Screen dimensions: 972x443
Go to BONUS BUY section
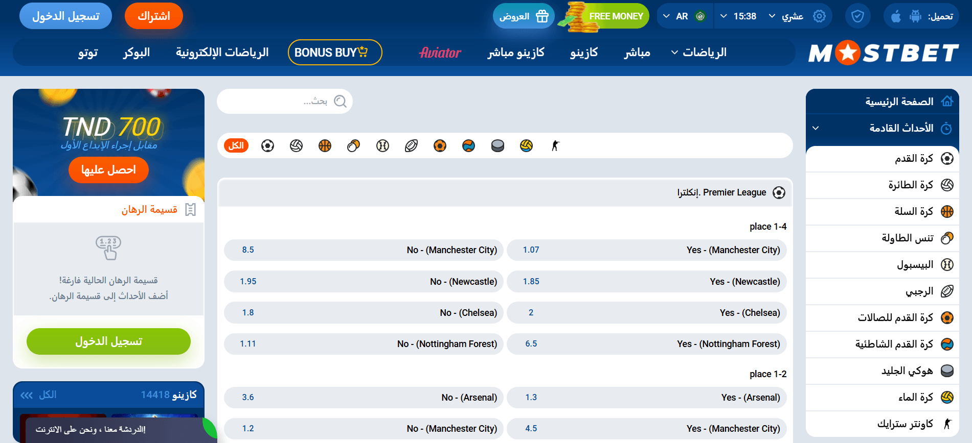(x=335, y=53)
